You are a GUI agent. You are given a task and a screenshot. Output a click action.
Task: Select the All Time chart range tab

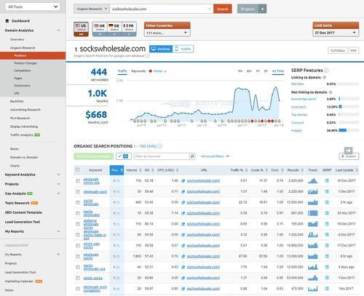pyautogui.click(x=278, y=71)
